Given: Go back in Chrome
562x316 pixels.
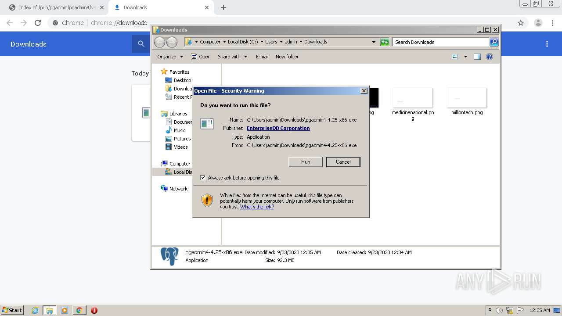Looking at the screenshot, I should 10,23.
